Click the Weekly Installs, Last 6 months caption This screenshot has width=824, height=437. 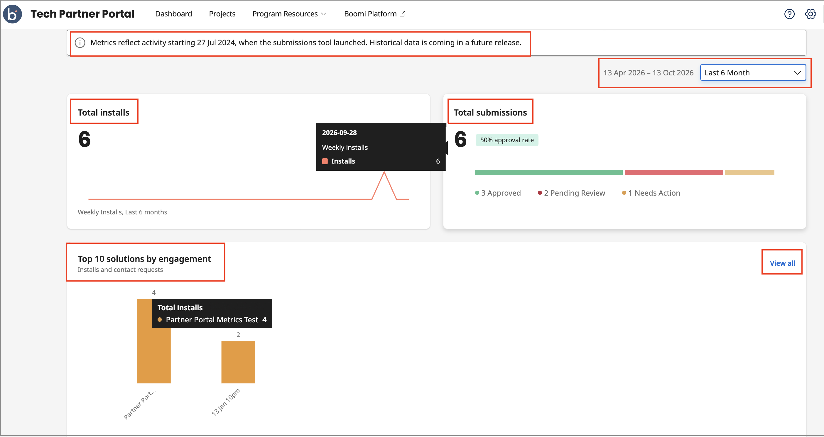[x=122, y=212]
